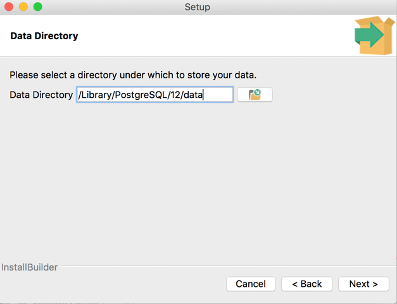This screenshot has width=397, height=304.
Task: Click the '12' segment of the directory path
Action: [x=173, y=95]
